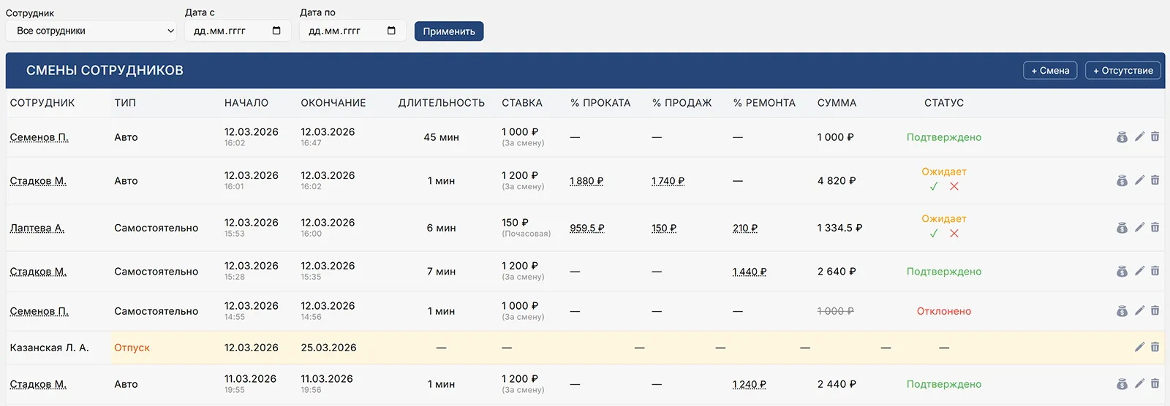Viewport: 1170px width, 406px height.
Task: Open Стадков М. link in 16:01 row
Action: pos(38,181)
